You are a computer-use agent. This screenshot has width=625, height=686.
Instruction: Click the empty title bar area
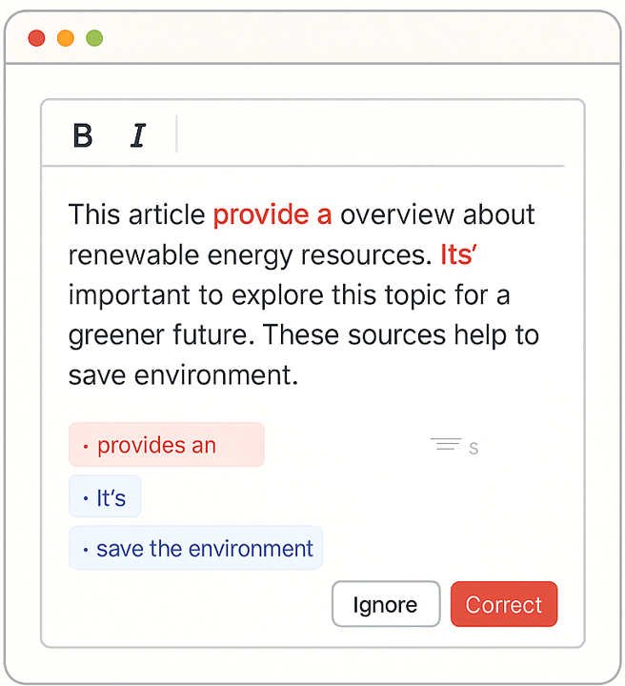pyautogui.click(x=353, y=38)
